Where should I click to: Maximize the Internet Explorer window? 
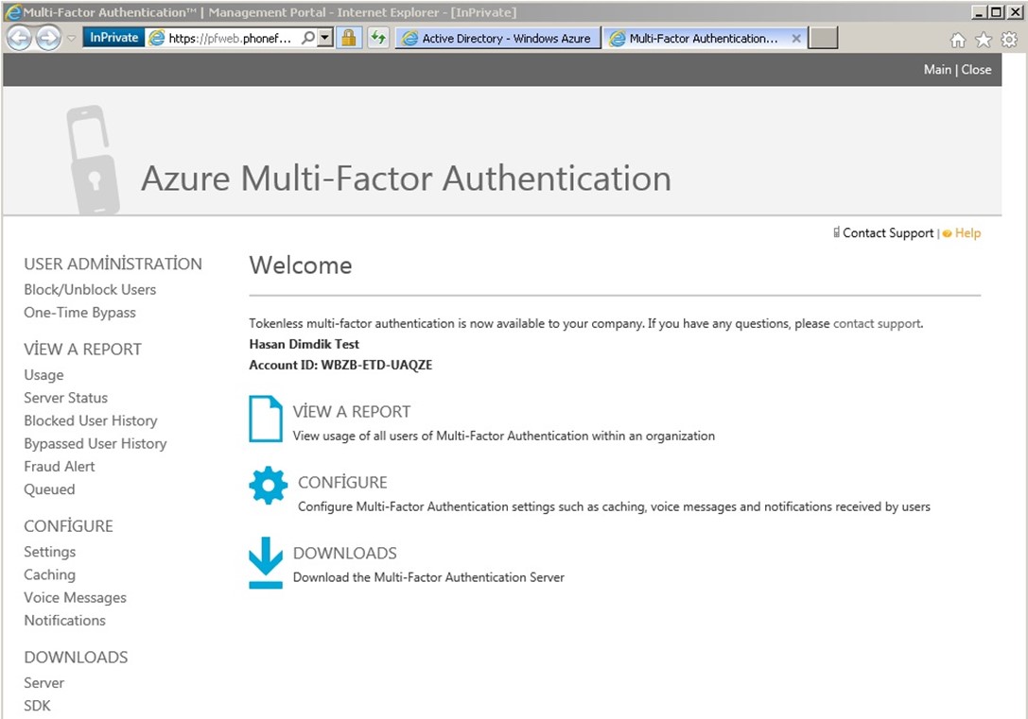pyautogui.click(x=995, y=11)
